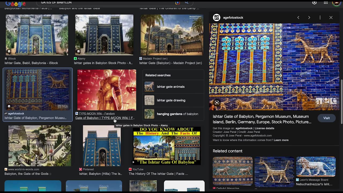Open more options menu in preview panel
This screenshot has height=193, width=343.
click(x=320, y=17)
